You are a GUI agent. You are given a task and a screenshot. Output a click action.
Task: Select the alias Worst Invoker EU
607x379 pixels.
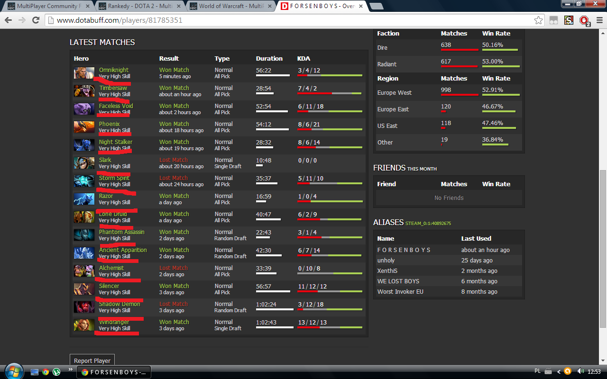pyautogui.click(x=400, y=292)
